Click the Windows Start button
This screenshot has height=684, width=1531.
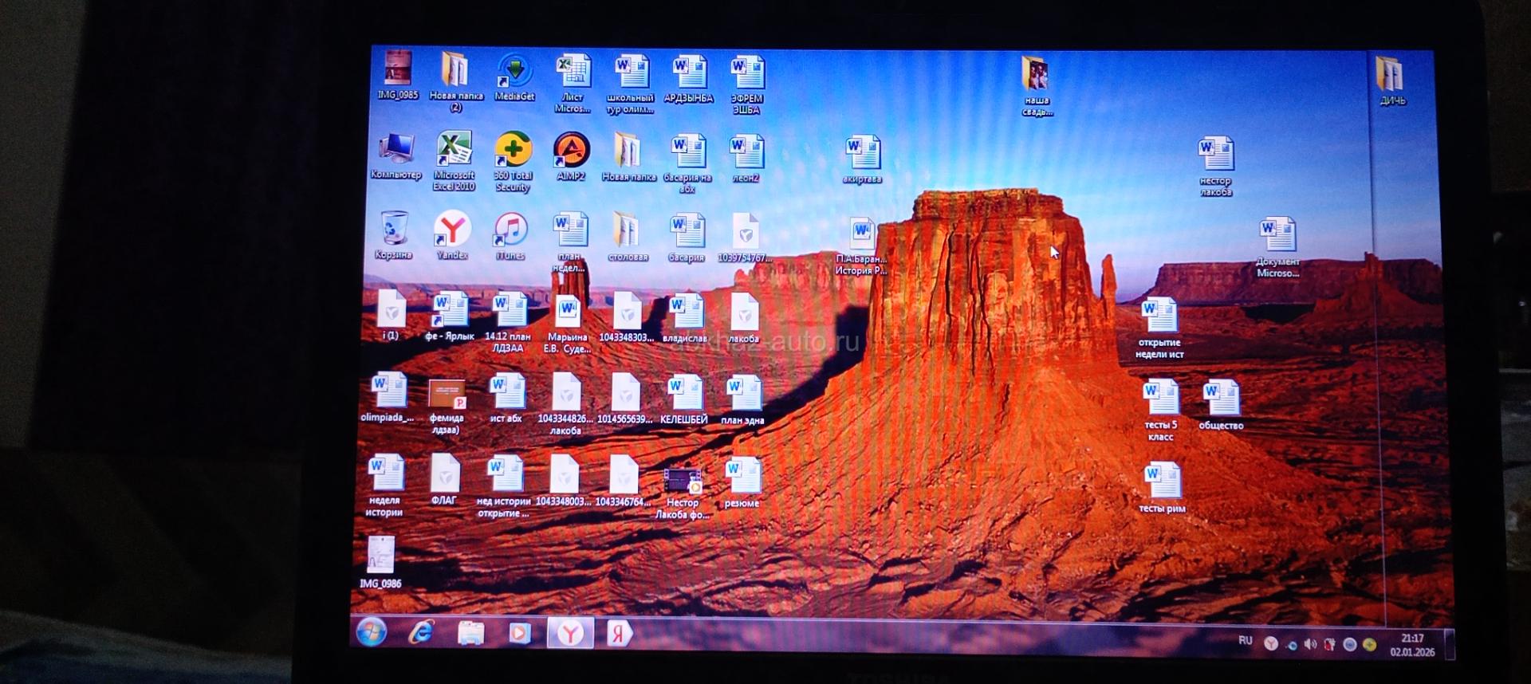(x=372, y=632)
